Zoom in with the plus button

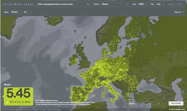click(159, 103)
